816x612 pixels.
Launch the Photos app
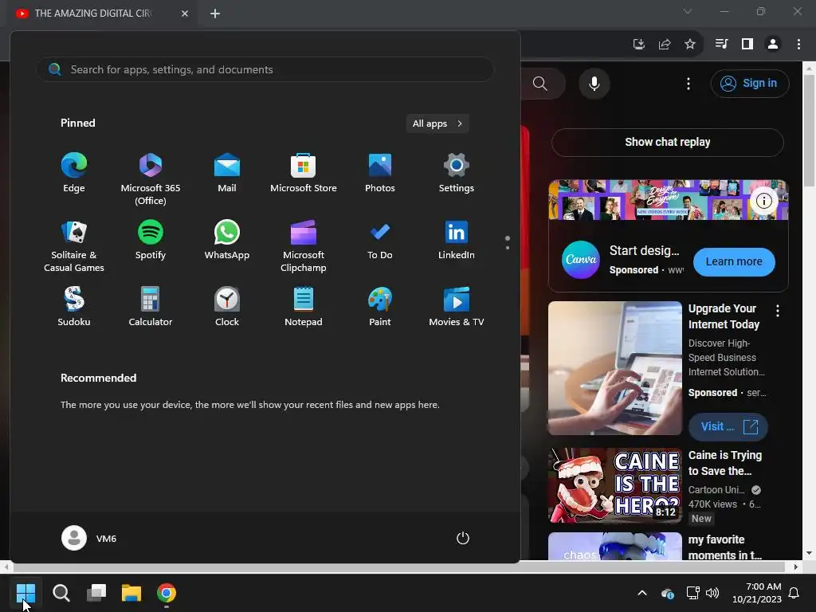coord(380,173)
